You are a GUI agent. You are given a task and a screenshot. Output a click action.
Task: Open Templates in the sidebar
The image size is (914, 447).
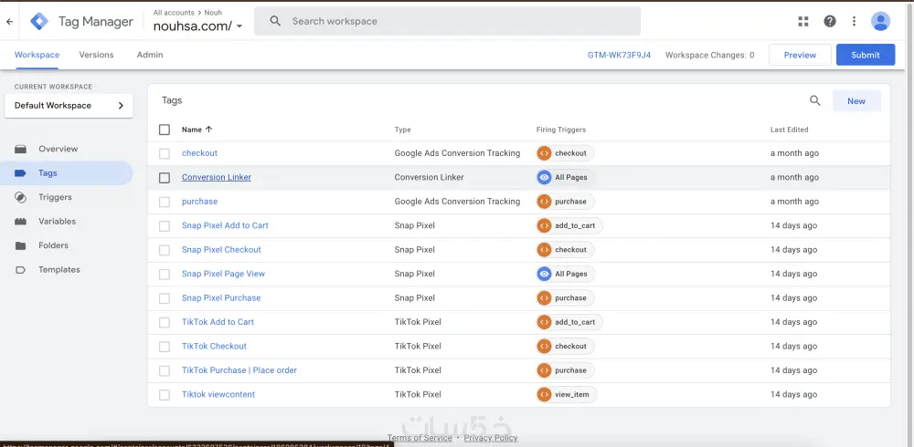coord(58,270)
